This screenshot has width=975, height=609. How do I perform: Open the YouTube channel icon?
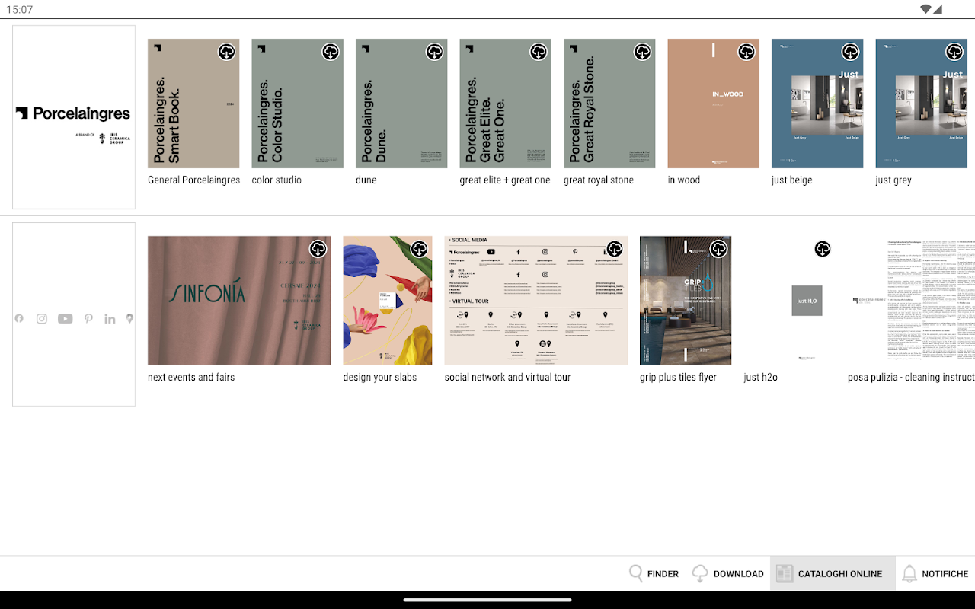tap(66, 319)
